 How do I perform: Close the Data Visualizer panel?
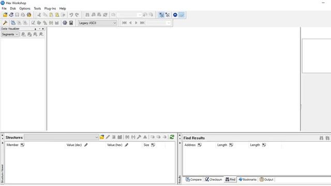coord(43,29)
